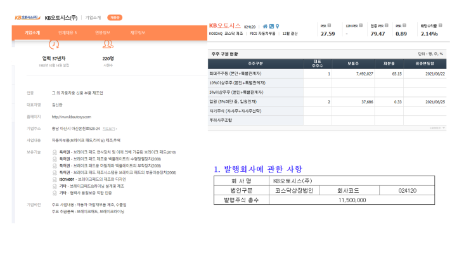
Task: Expand the dropdown below shareholder table
Action: click(437, 128)
